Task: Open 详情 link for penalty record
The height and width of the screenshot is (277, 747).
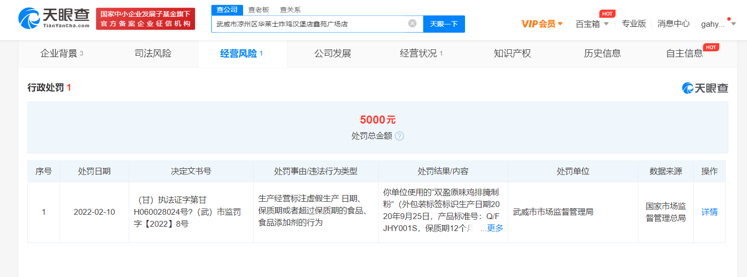Action: (x=709, y=212)
